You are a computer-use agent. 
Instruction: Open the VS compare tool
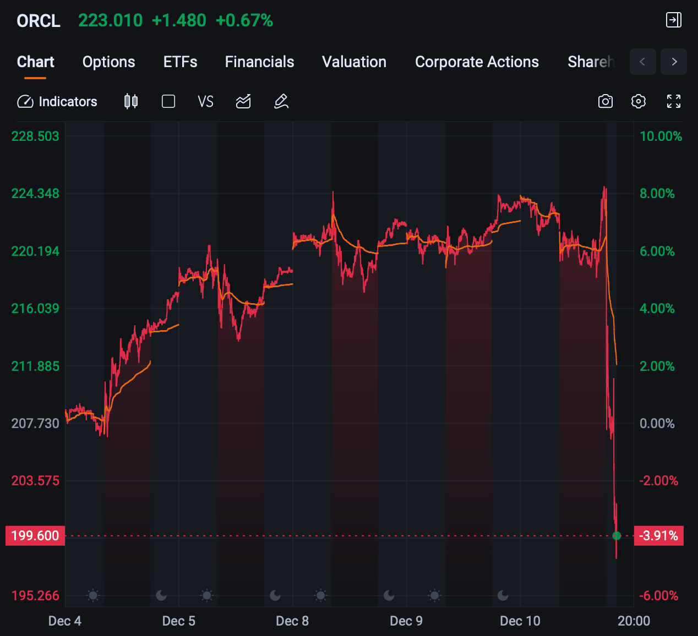(205, 102)
